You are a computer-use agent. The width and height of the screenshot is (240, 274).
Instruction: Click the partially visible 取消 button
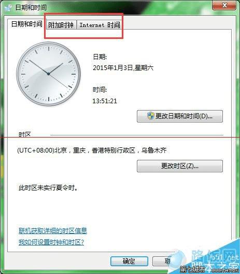(x=162, y=261)
